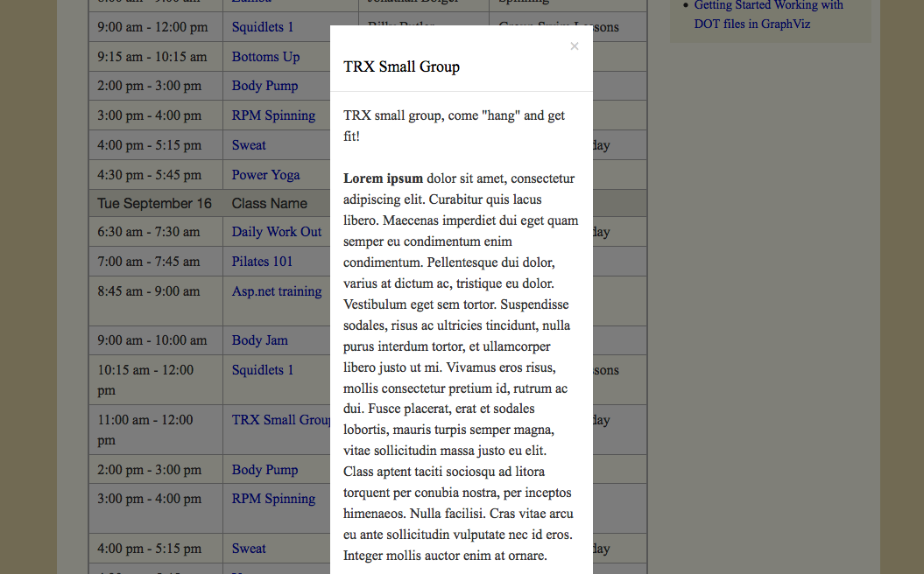Click the TRX Small Group schedule link
Viewport: 924px width, 574px height.
(x=280, y=420)
